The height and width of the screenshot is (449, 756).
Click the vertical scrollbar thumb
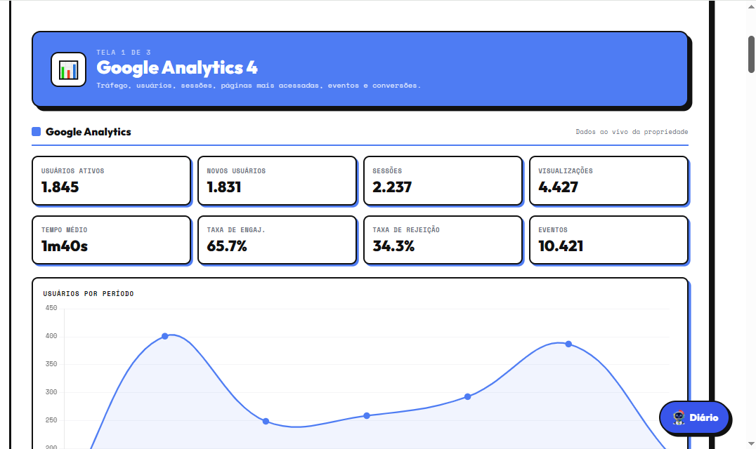coord(751,54)
